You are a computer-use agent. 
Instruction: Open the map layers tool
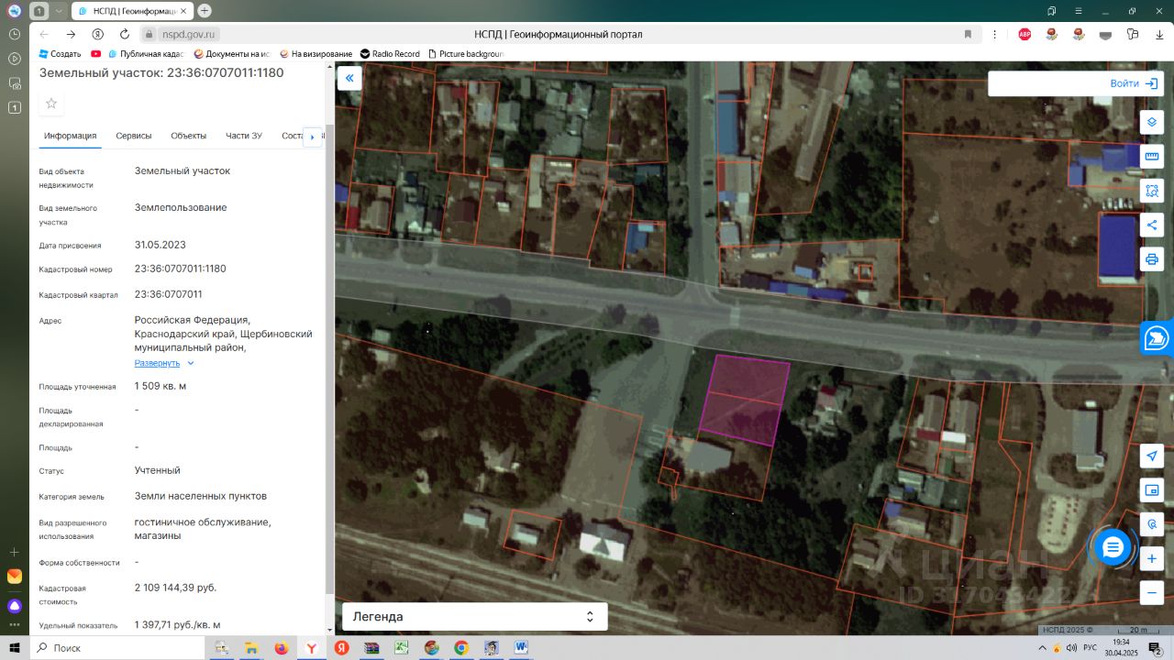1152,122
